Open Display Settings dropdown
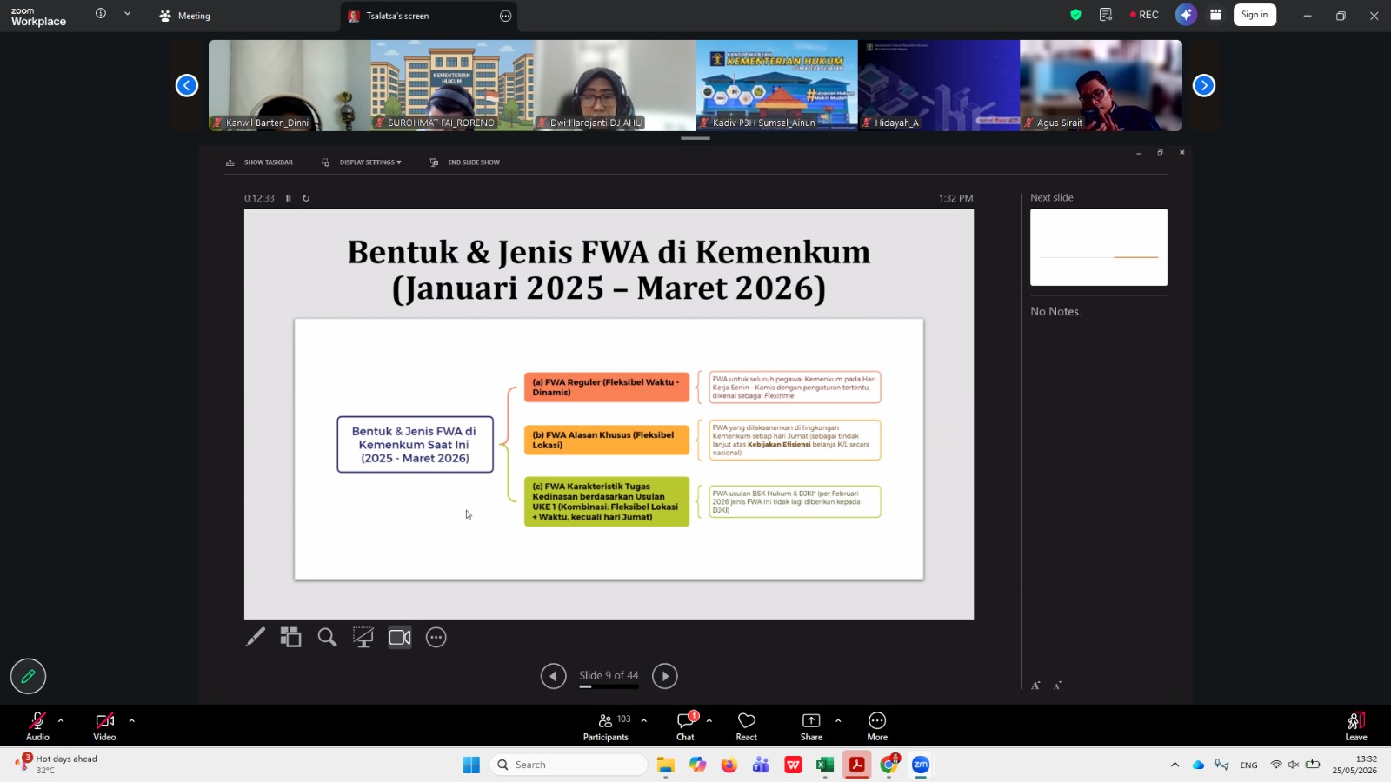 (x=362, y=162)
